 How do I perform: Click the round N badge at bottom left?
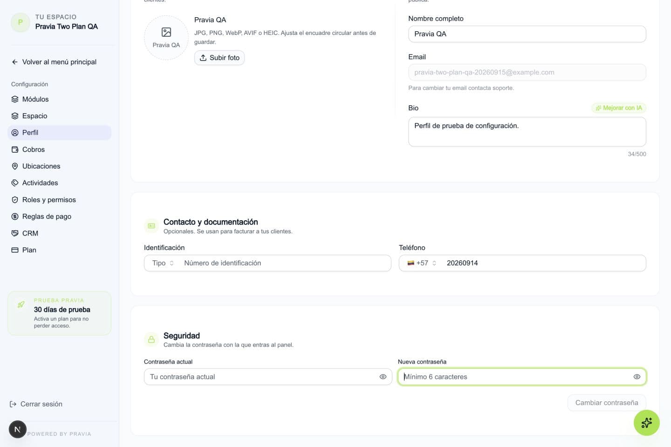click(18, 429)
